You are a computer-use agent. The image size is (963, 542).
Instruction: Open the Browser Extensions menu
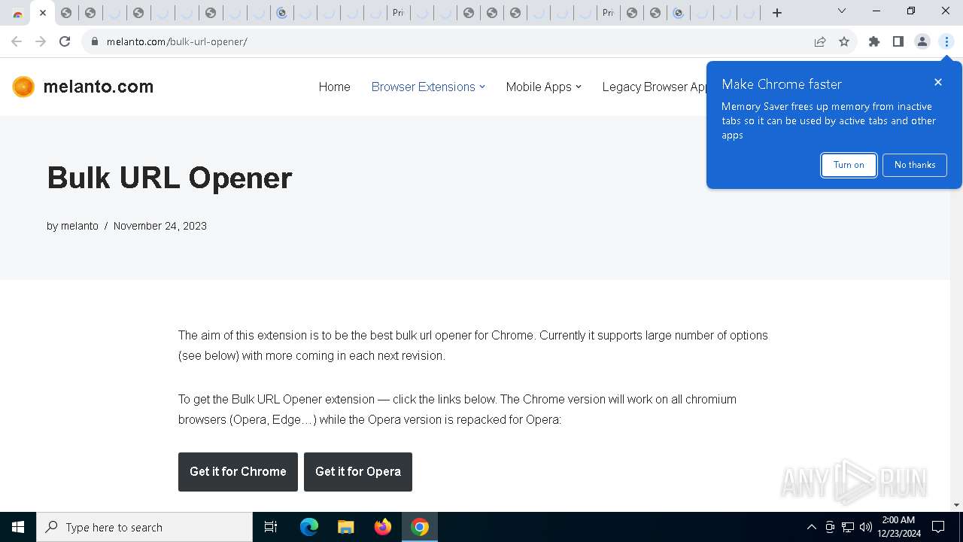pyautogui.click(x=423, y=87)
